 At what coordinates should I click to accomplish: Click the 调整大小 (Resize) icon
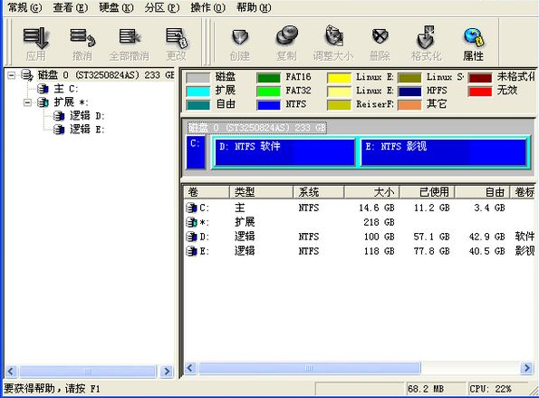pyautogui.click(x=333, y=44)
